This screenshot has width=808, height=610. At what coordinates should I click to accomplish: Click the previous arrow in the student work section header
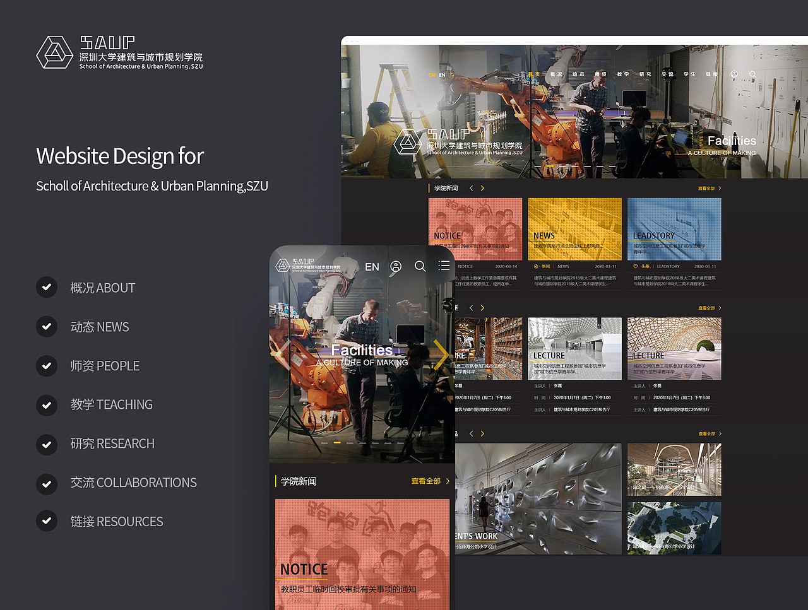[471, 433]
